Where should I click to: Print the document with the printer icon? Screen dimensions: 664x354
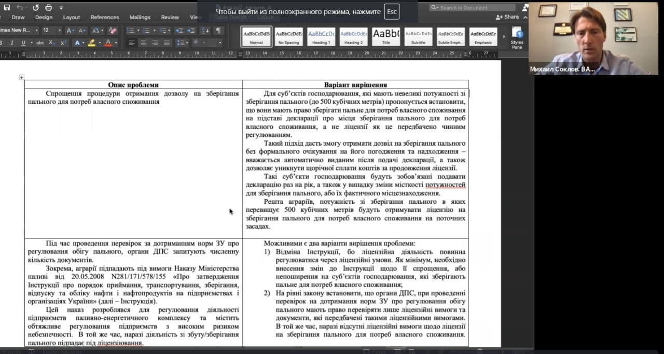(x=49, y=7)
